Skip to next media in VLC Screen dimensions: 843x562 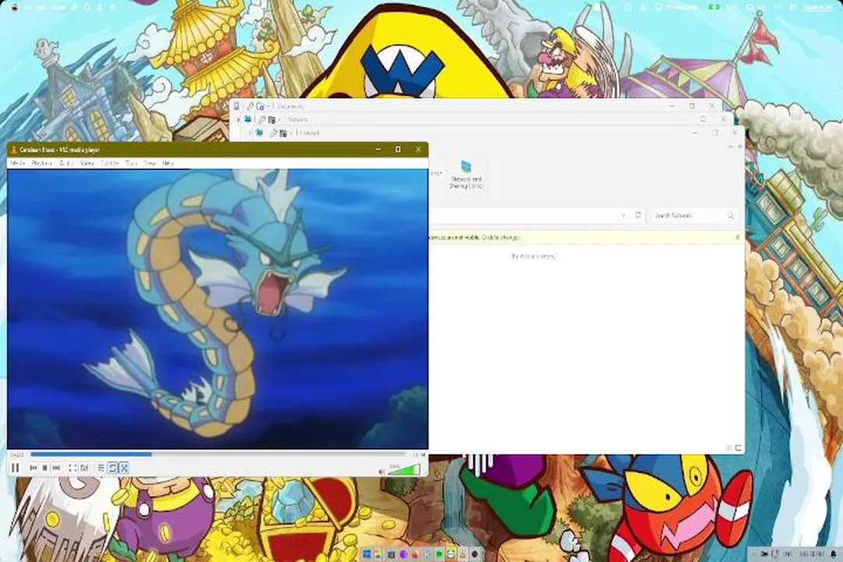[56, 468]
